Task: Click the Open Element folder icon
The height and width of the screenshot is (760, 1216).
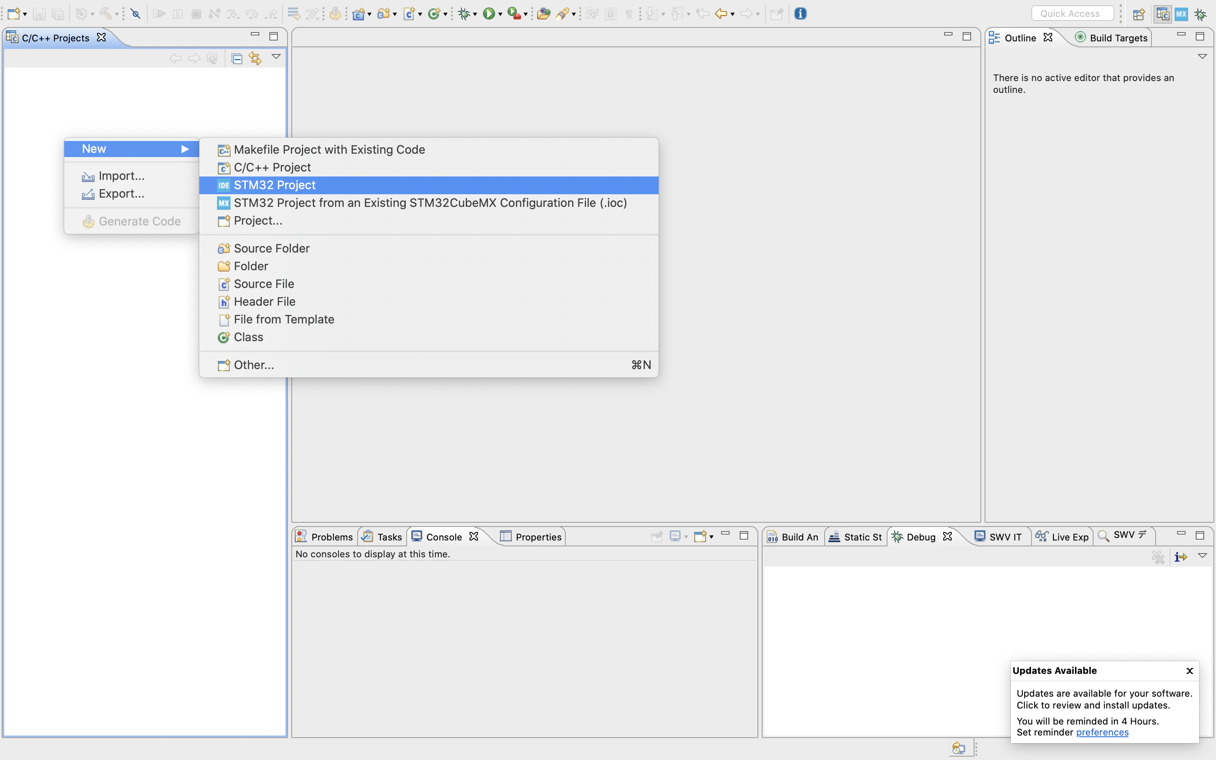Action: [x=543, y=14]
